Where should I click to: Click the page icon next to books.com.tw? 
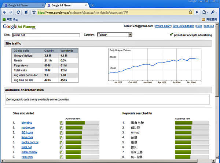[x=62, y=142]
